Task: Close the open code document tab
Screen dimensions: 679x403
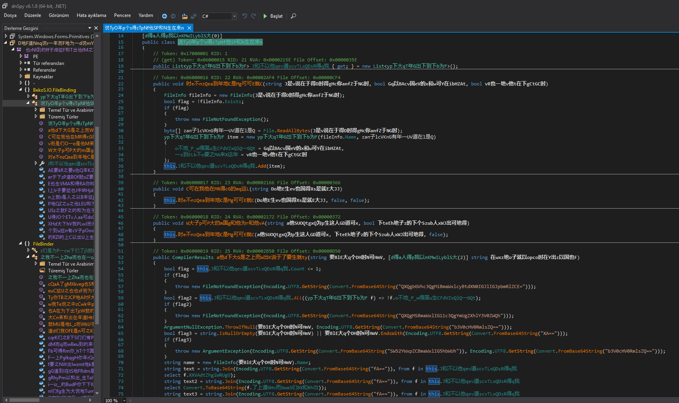Action: click(189, 28)
